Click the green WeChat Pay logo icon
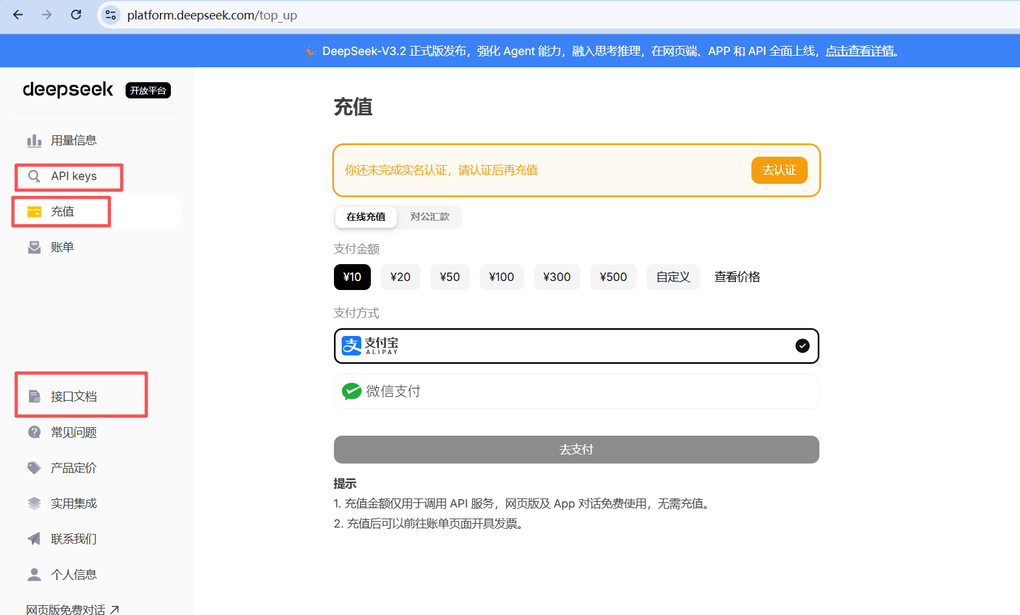This screenshot has width=1020, height=615. 351,391
